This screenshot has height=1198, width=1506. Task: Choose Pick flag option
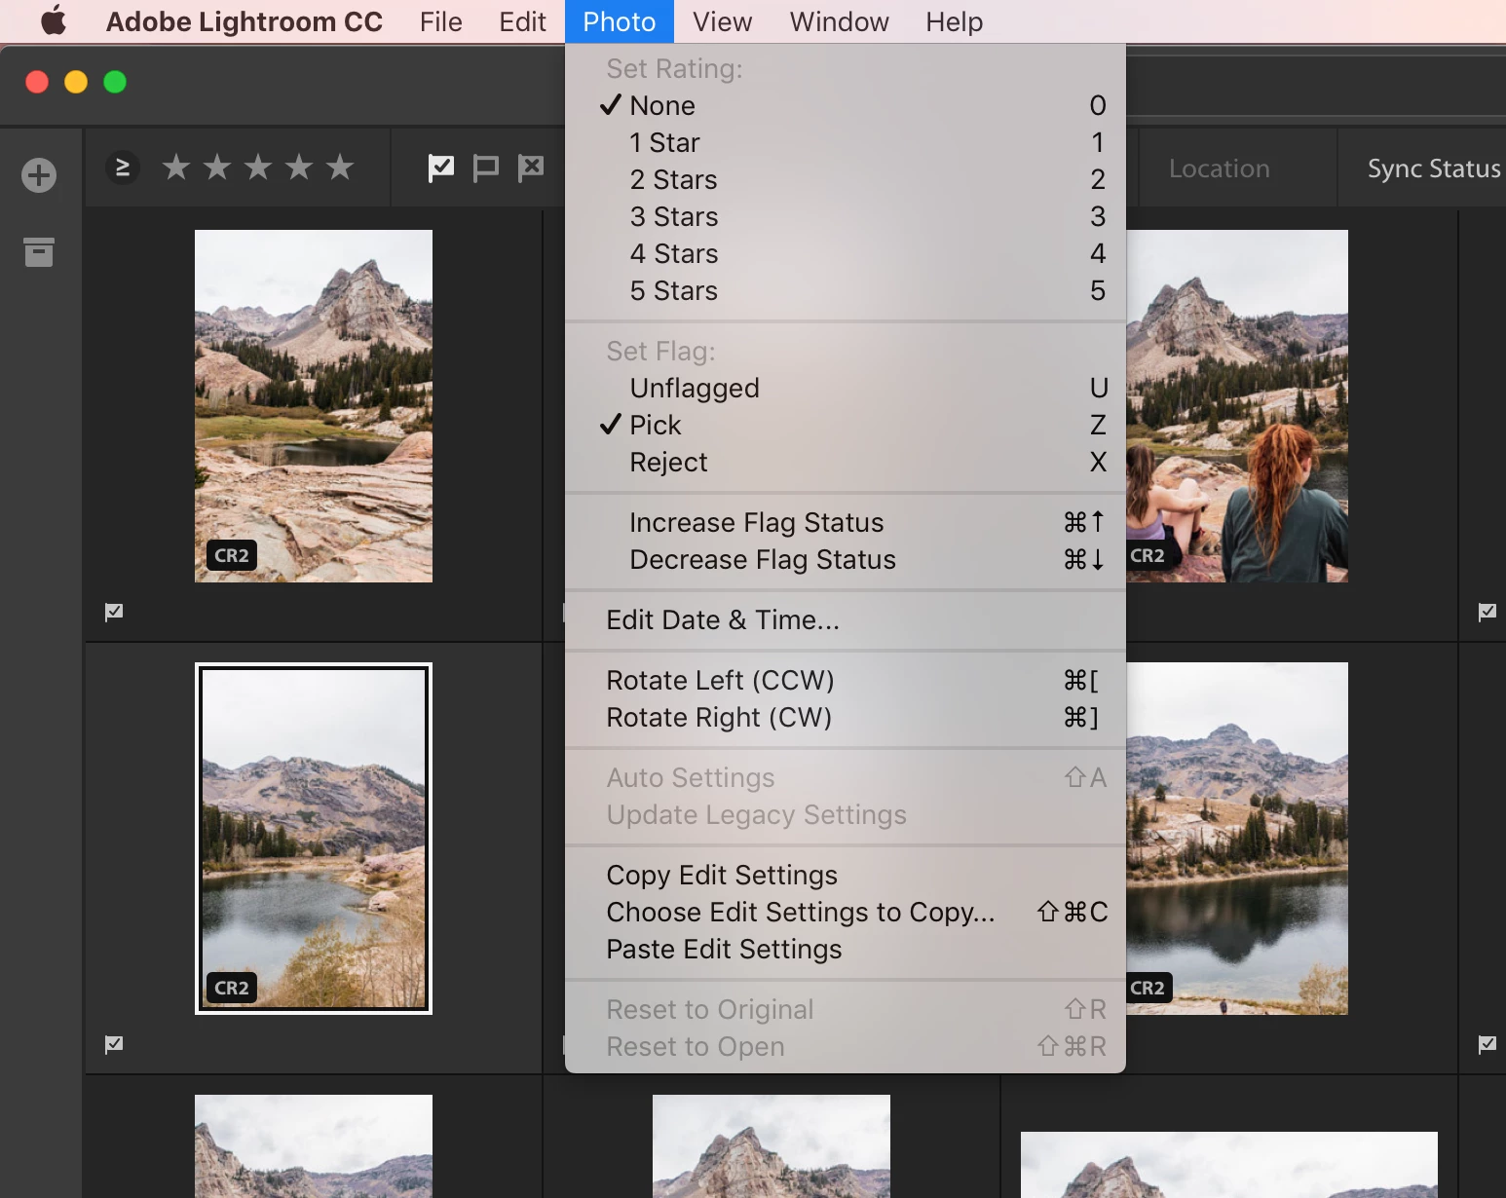point(846,425)
